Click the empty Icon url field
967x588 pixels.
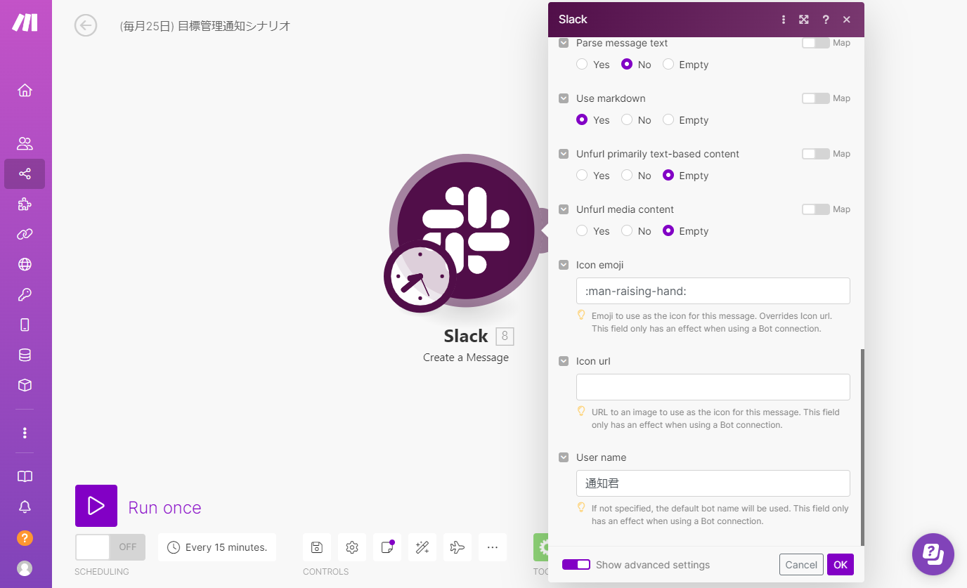click(x=713, y=387)
